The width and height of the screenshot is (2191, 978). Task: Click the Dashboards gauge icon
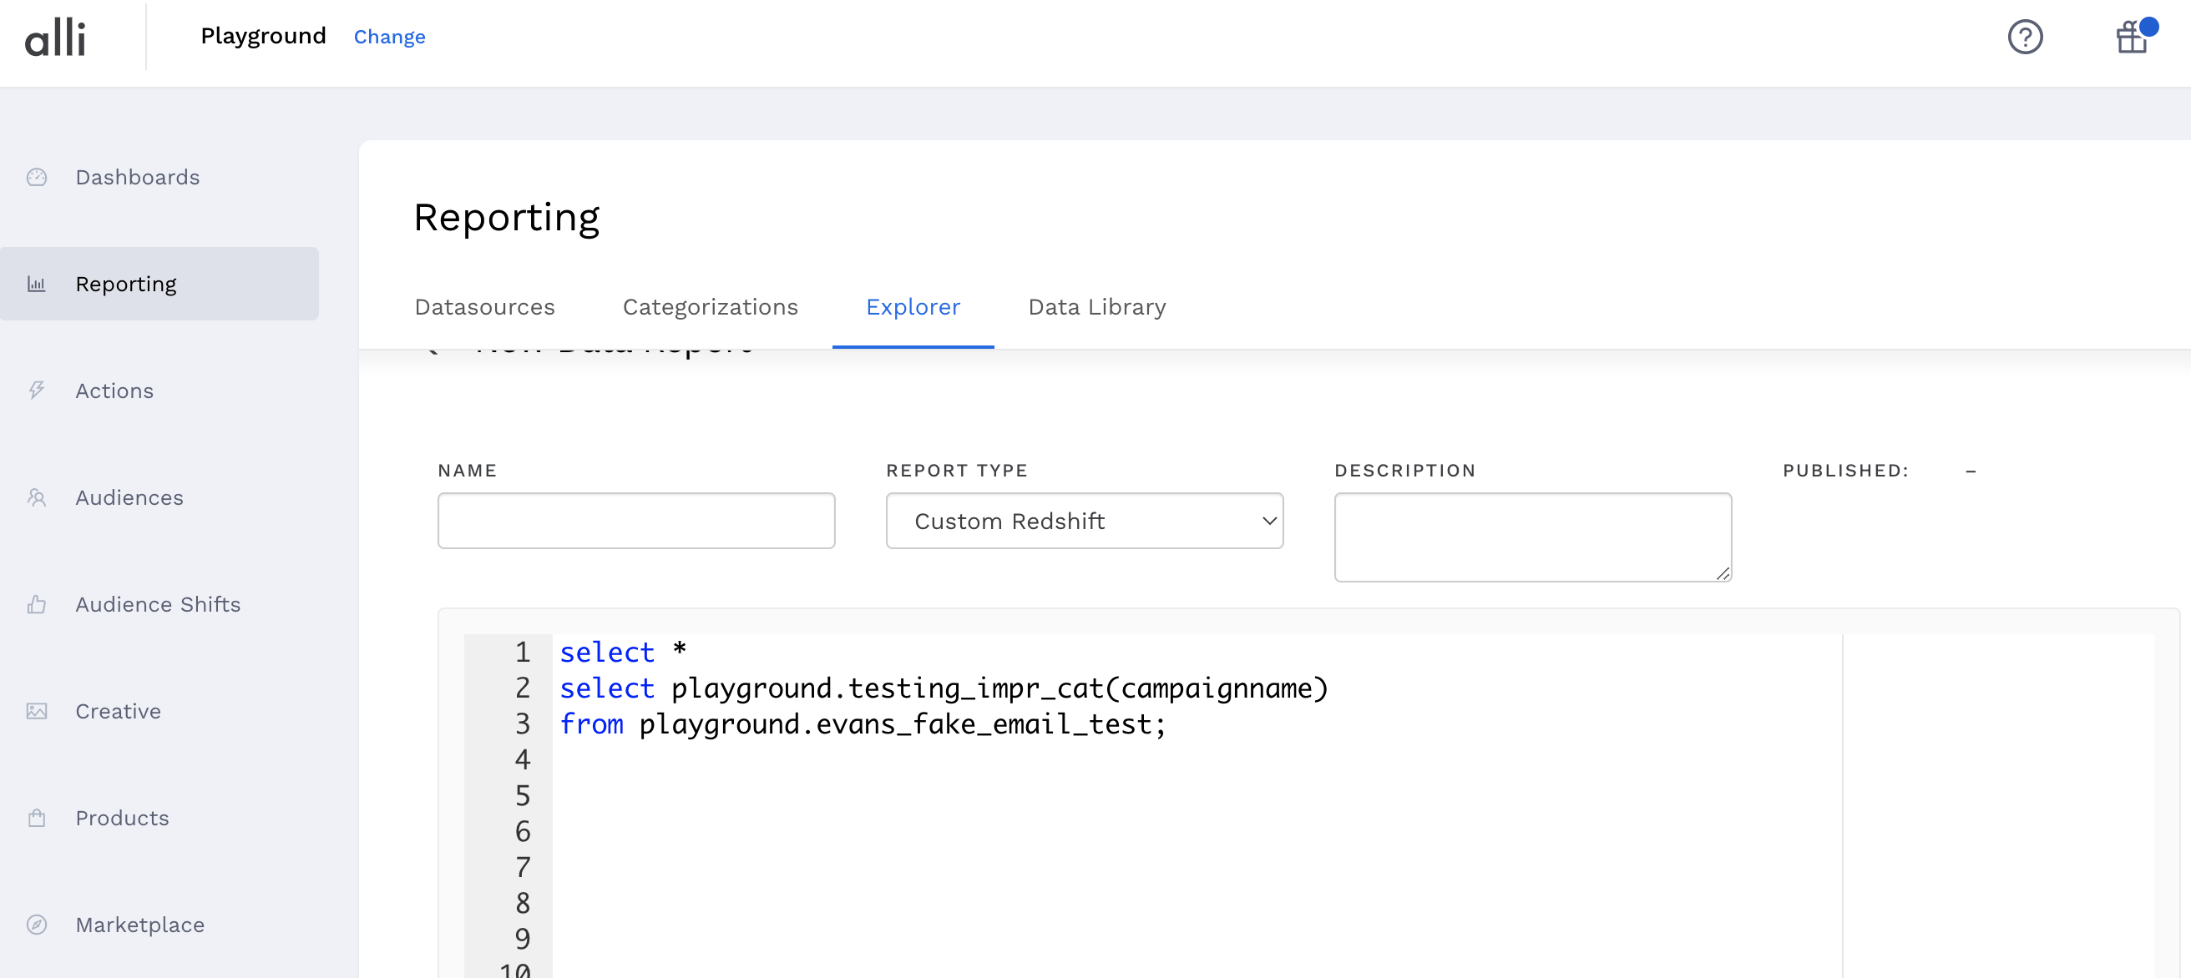coord(37,177)
